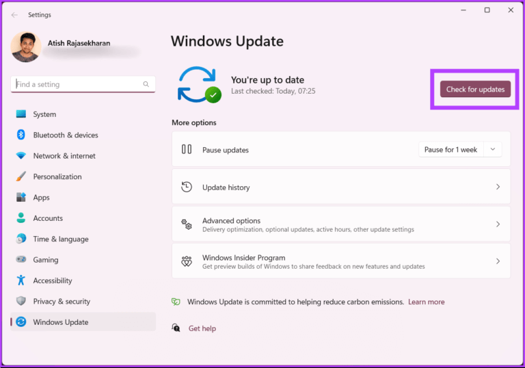Click the Apps icon in the sidebar

(x=21, y=197)
